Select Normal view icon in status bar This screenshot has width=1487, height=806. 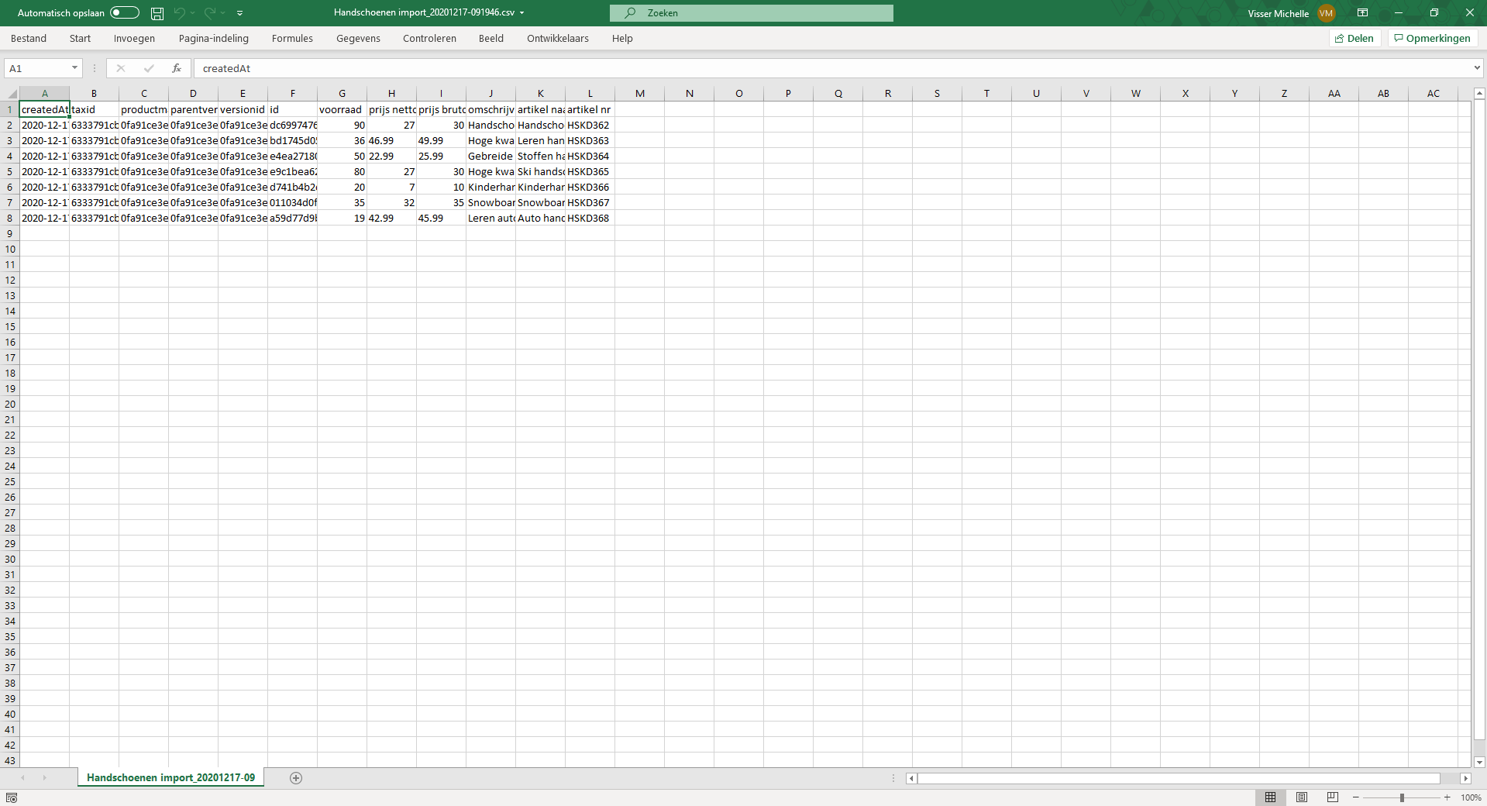click(1271, 797)
